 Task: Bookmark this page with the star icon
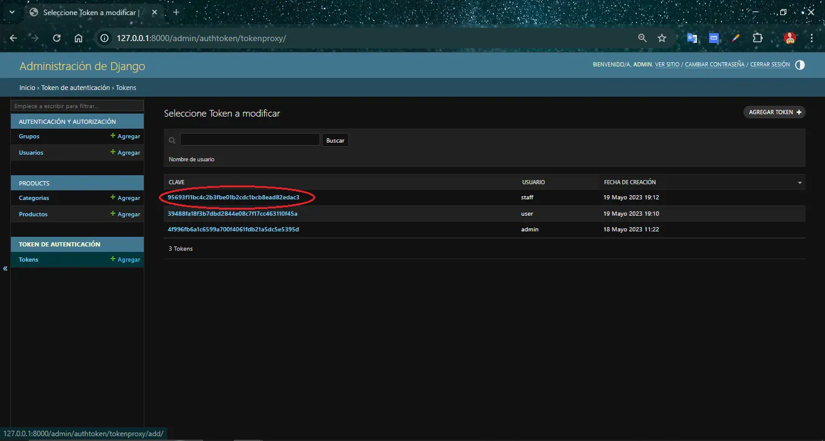pos(662,38)
